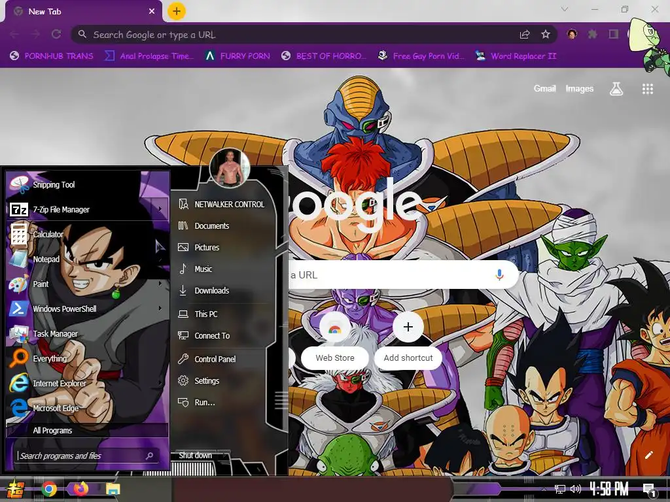Show hidden tray icons chevron
Viewport: 670px width, 502px height.
pos(544,489)
